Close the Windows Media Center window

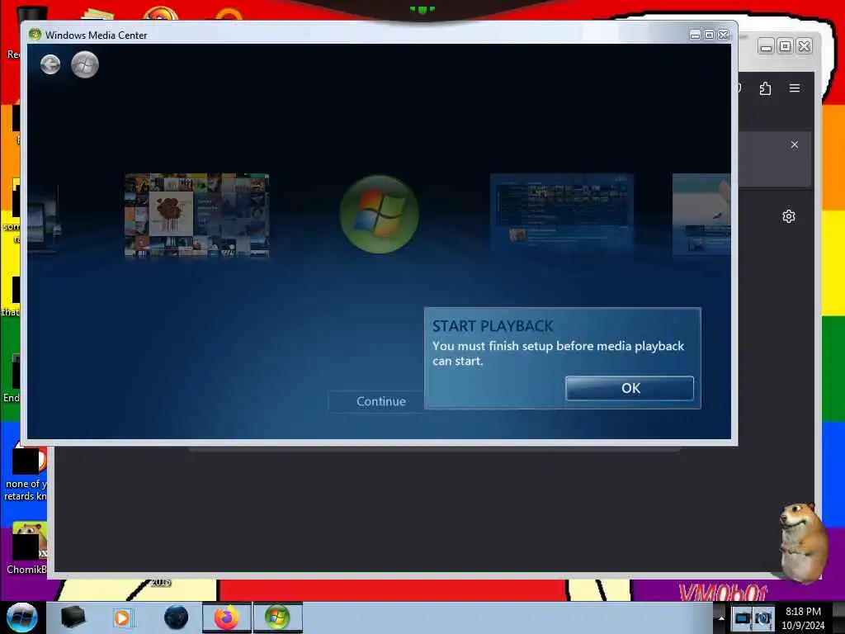click(x=723, y=35)
